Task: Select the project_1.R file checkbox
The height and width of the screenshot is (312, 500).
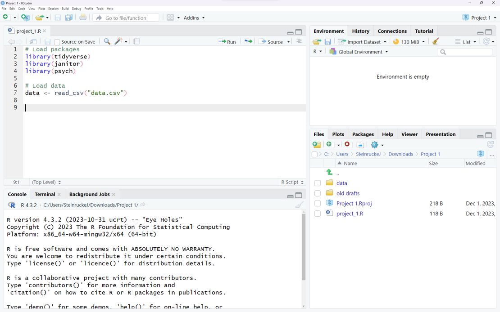Action: pyautogui.click(x=318, y=214)
